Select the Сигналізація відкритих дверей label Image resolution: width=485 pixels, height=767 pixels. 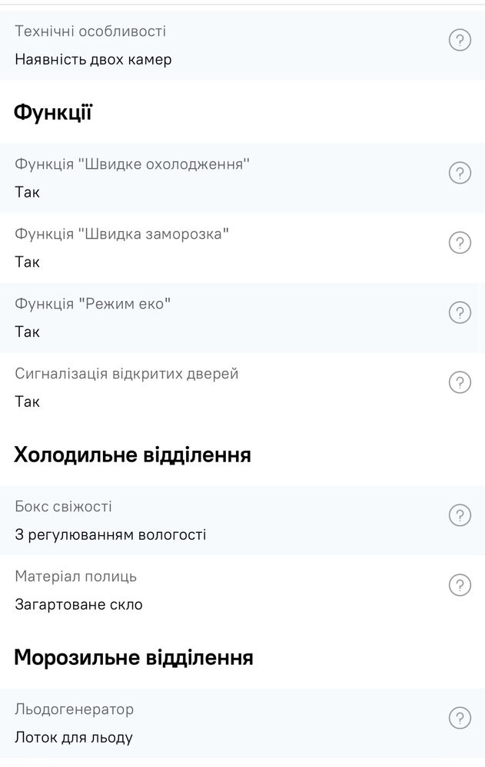coord(126,374)
